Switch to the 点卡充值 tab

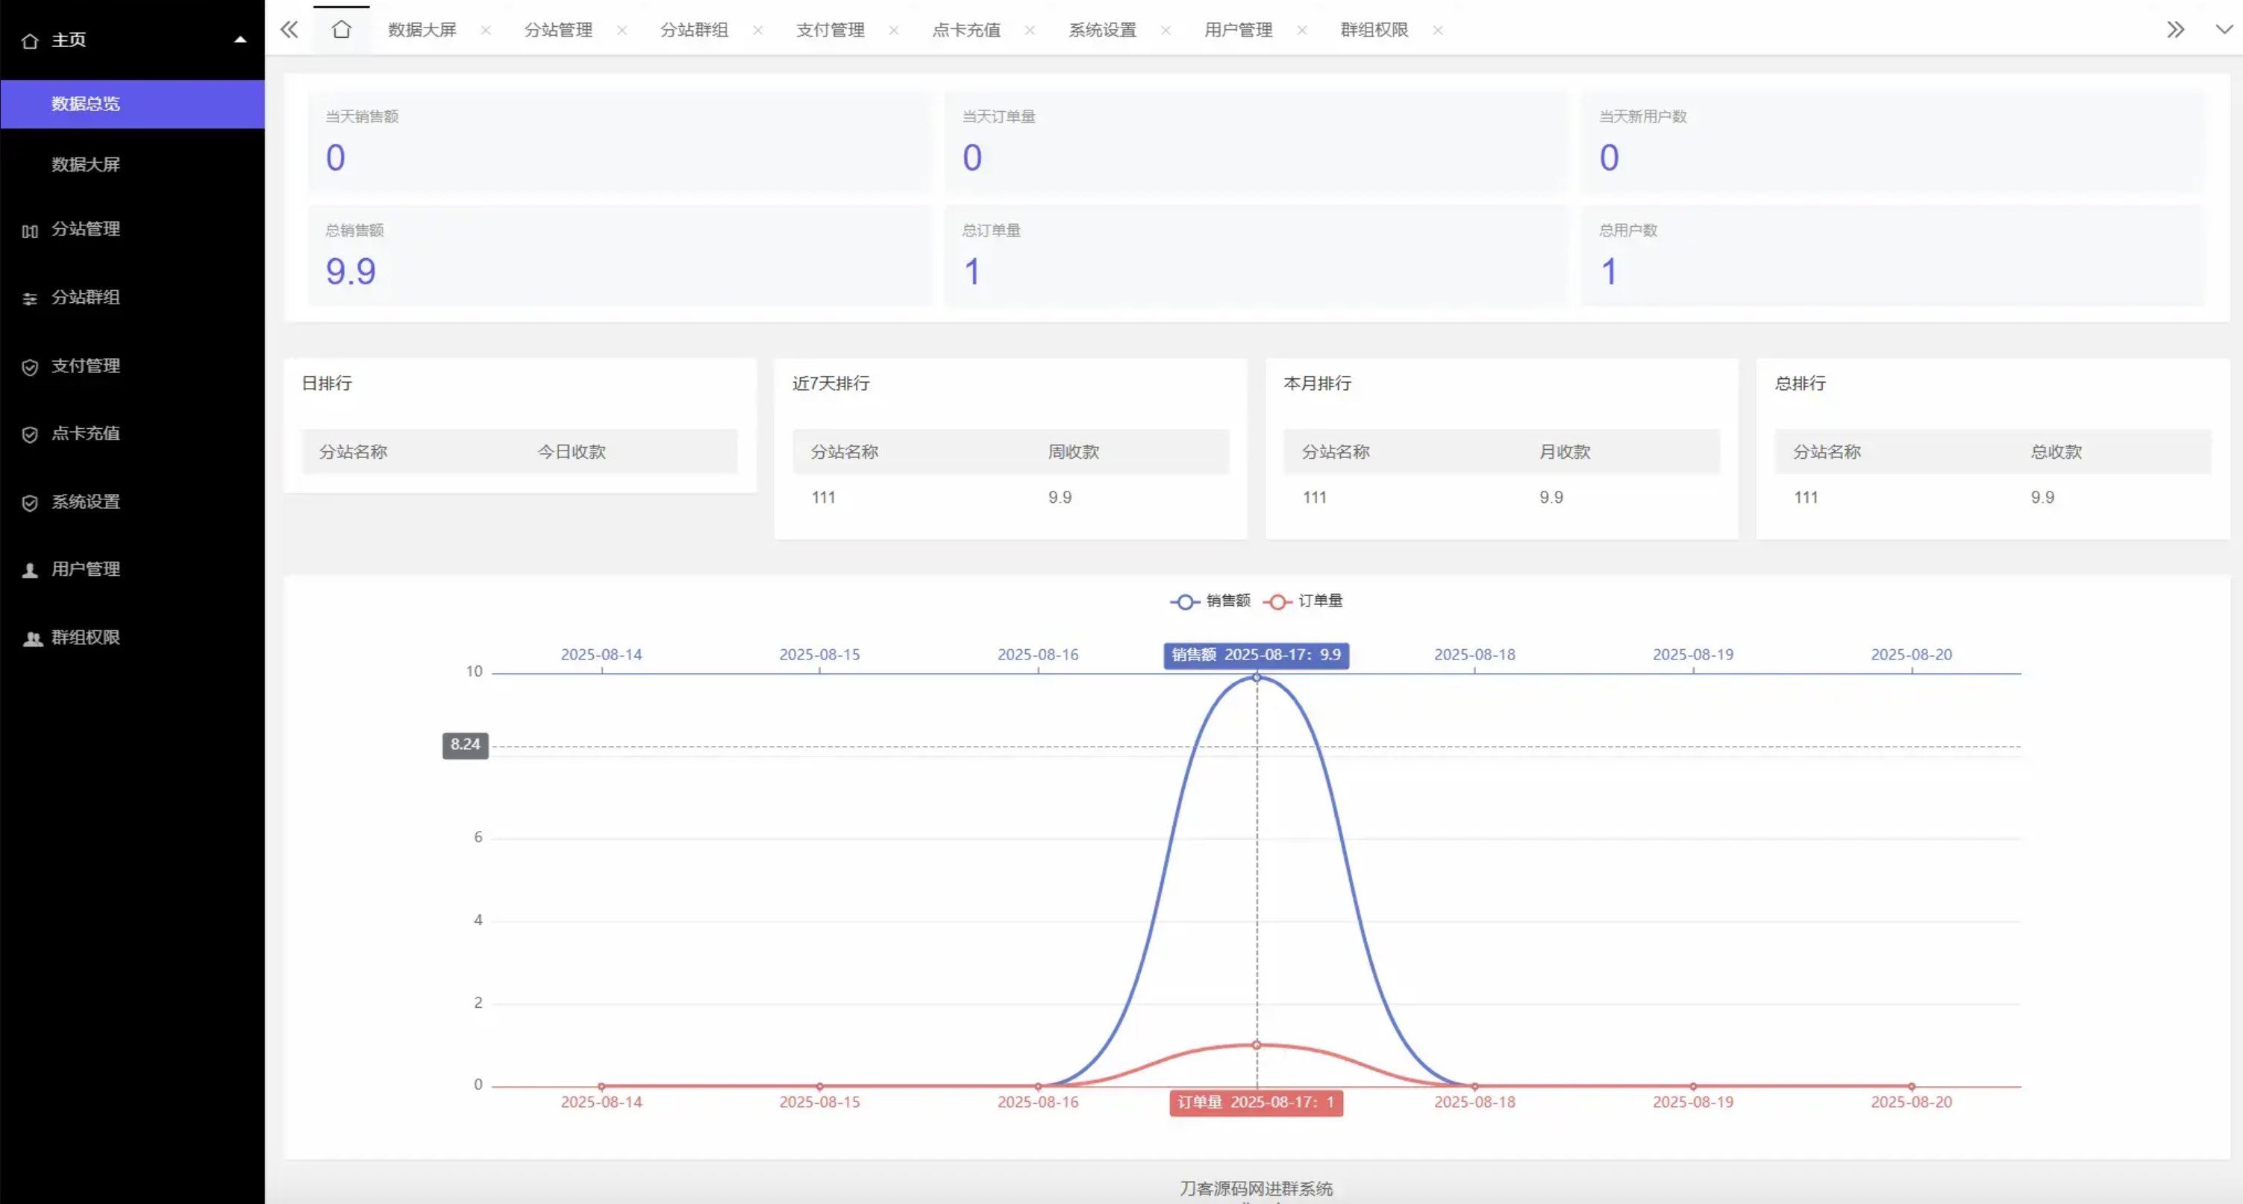tap(966, 31)
